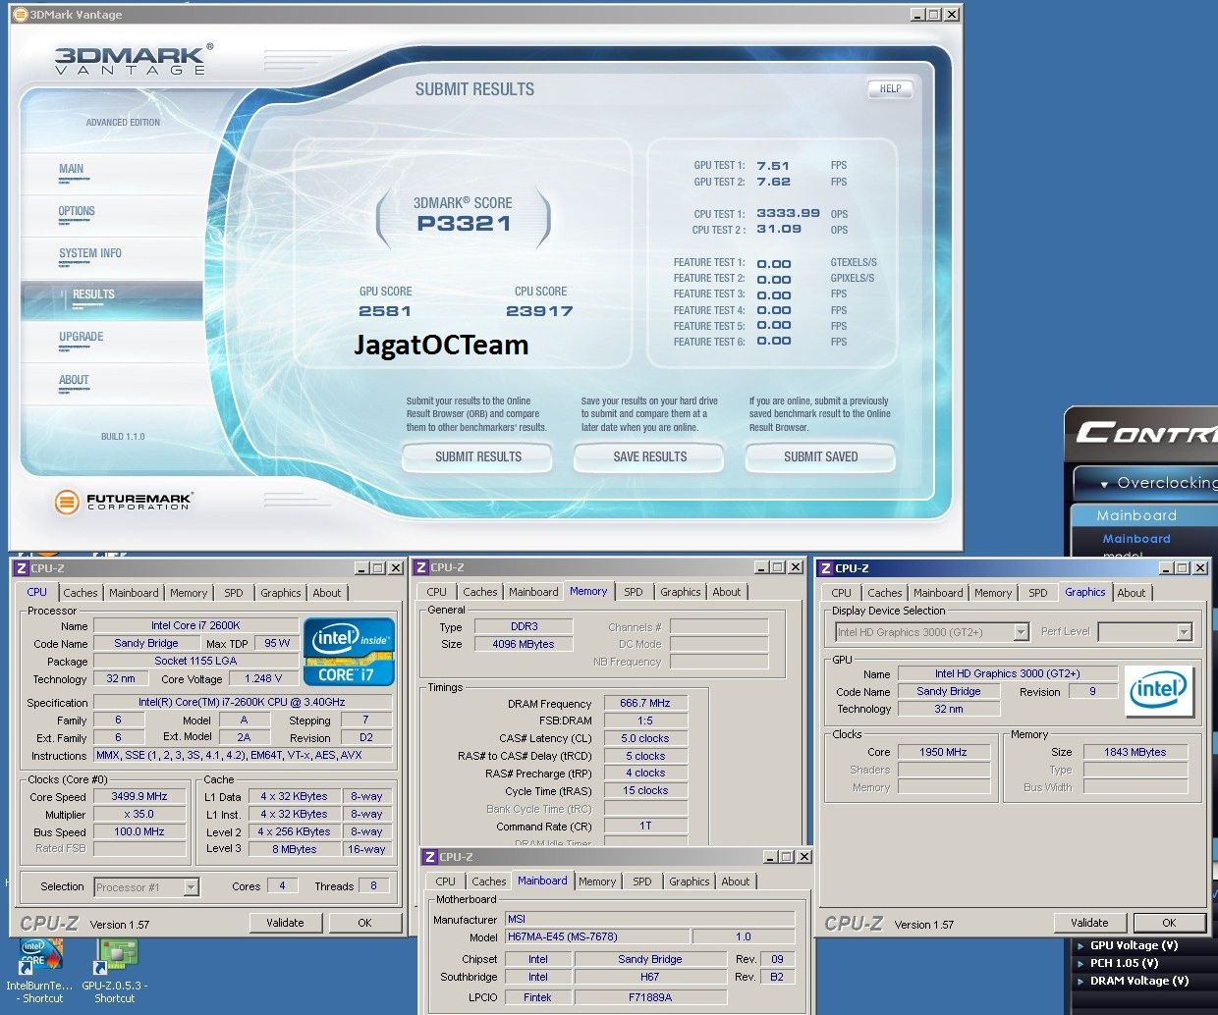This screenshot has width=1218, height=1015.
Task: Open the IntelBurnTest desktop shortcut
Action: [39, 959]
